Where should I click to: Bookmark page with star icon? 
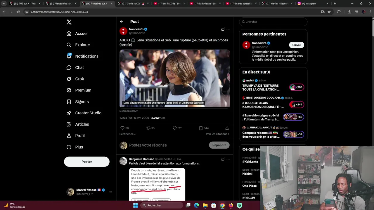point(329,12)
